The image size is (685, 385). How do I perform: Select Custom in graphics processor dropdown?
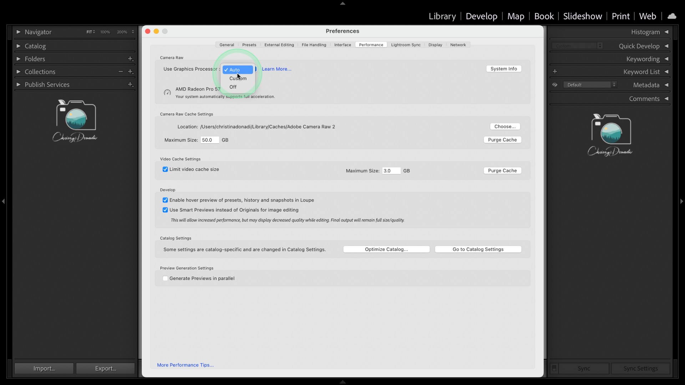point(238,78)
